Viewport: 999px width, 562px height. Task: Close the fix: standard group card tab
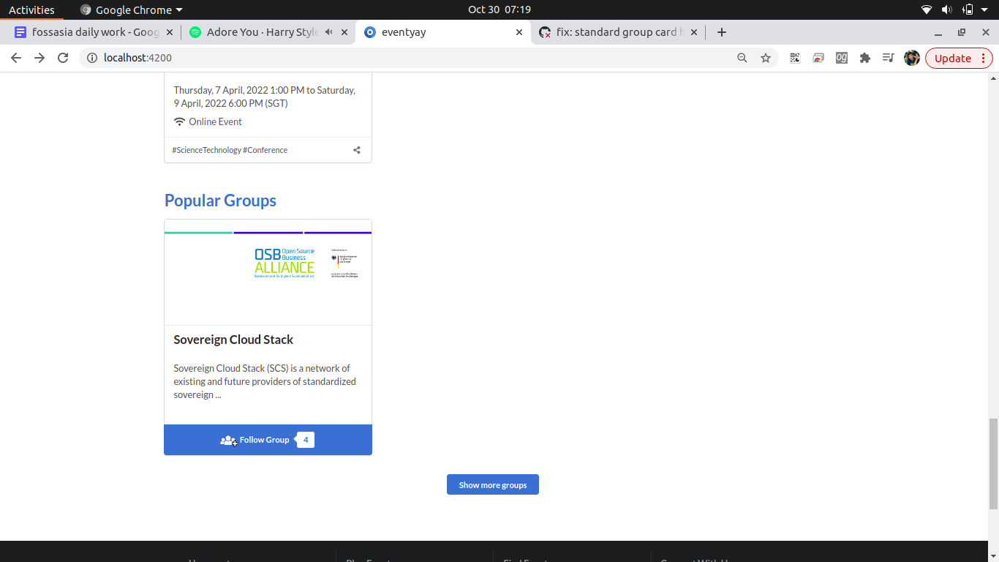694,32
